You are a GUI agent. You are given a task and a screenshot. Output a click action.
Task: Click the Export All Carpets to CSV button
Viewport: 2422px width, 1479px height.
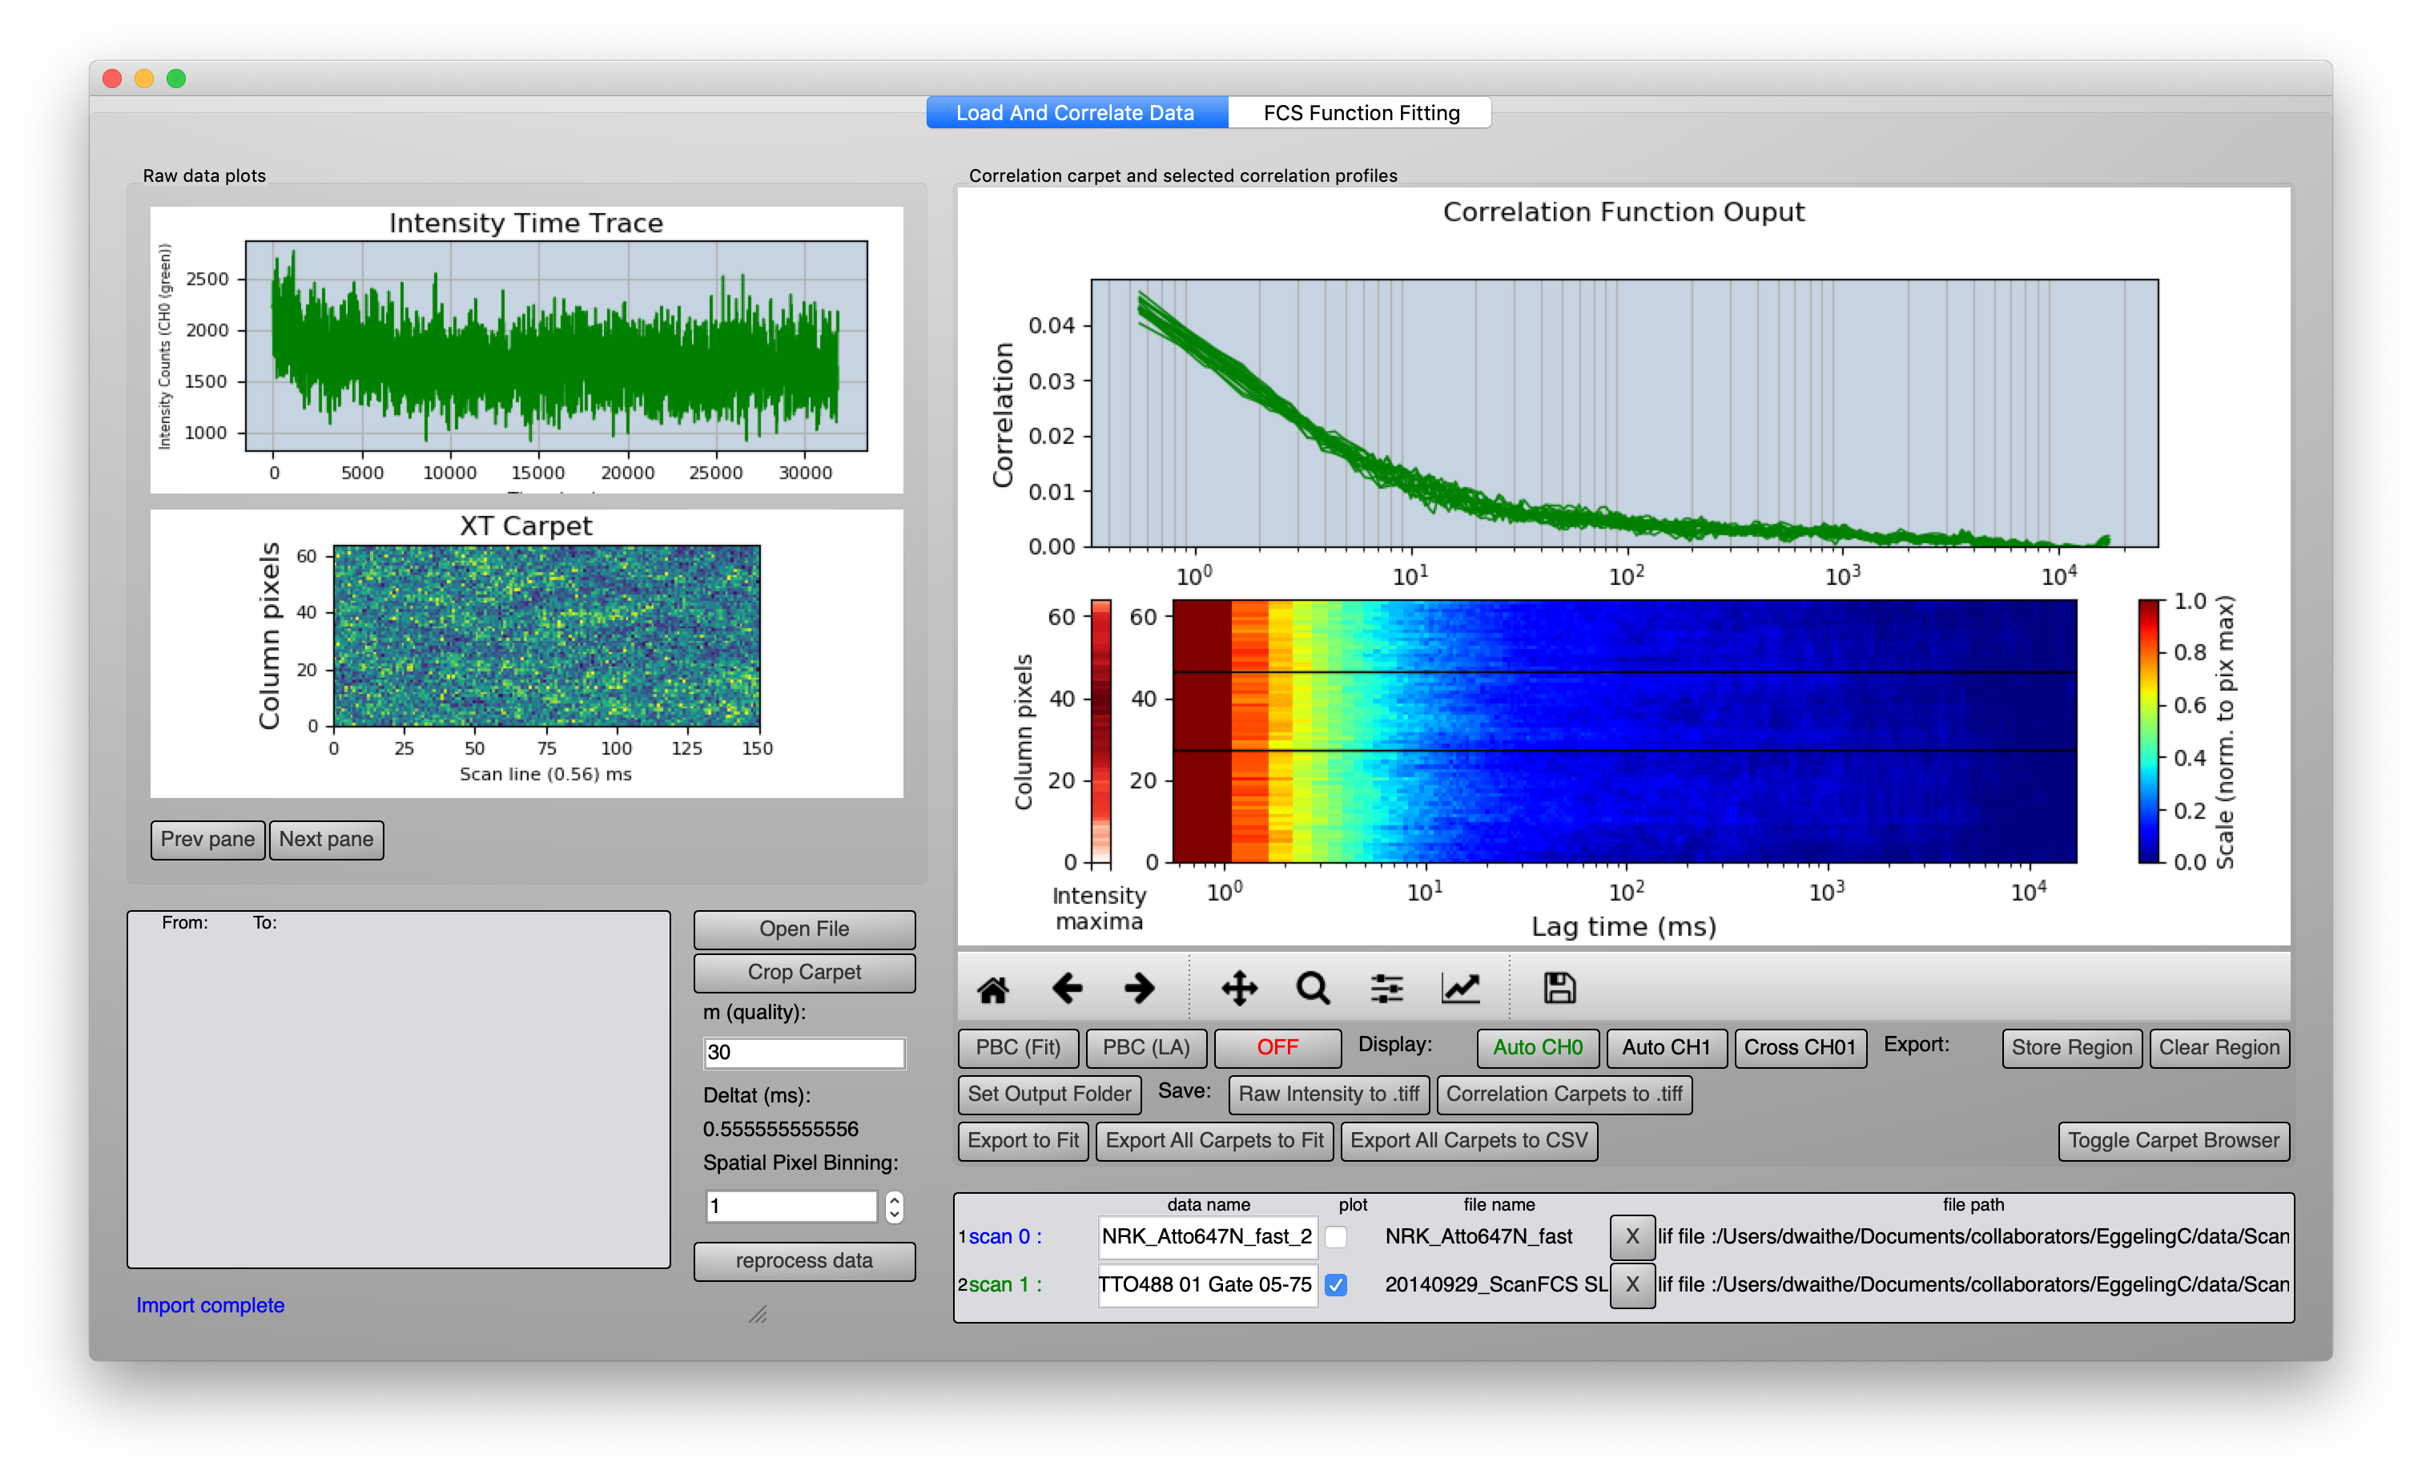pyautogui.click(x=1469, y=1141)
